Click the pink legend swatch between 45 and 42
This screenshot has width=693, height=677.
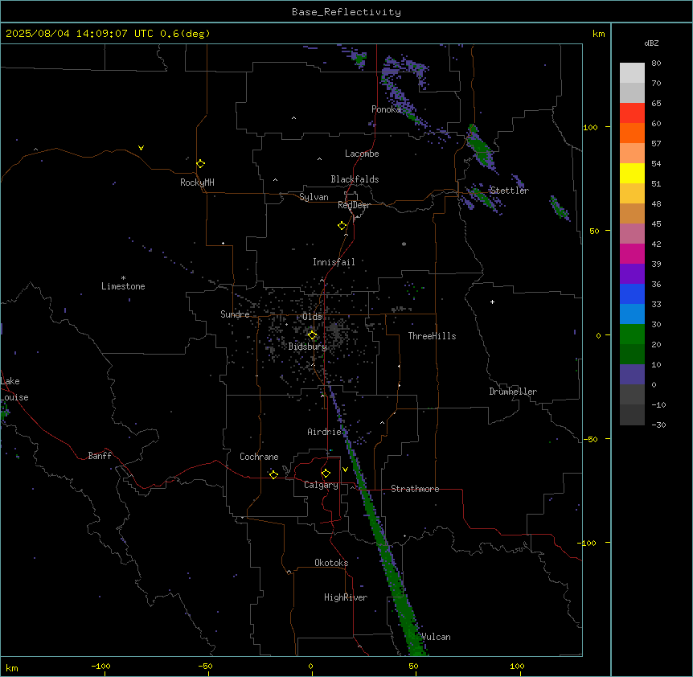pos(632,233)
